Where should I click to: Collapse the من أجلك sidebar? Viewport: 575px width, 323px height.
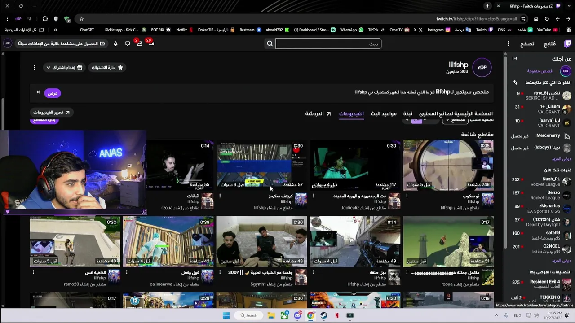515,58
